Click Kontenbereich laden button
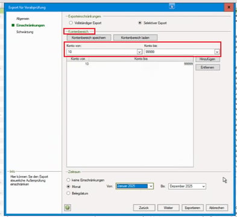This screenshot has width=237, height=217. click(x=135, y=37)
